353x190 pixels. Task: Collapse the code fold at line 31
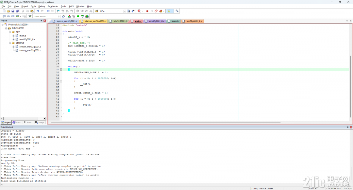point(61,70)
